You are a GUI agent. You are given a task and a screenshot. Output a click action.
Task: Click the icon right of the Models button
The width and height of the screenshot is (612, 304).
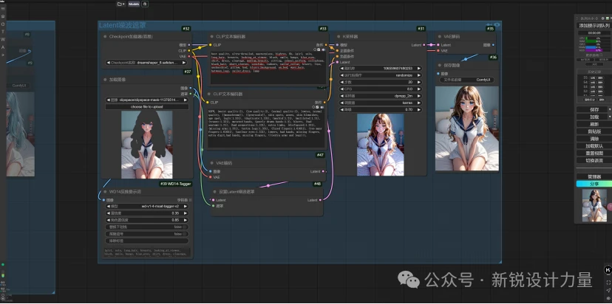[x=145, y=4]
